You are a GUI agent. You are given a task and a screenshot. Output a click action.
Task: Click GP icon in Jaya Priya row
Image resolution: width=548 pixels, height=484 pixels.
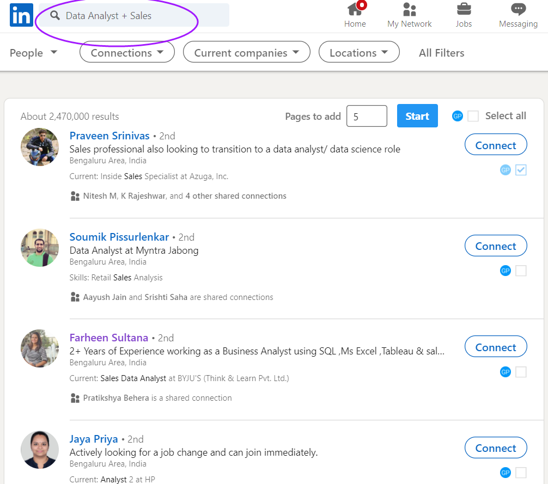[506, 473]
